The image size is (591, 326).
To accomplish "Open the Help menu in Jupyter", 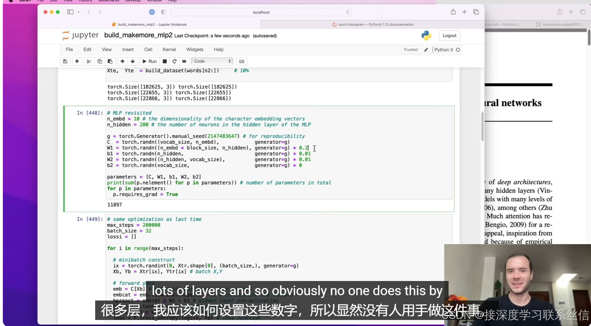I will coord(218,50).
